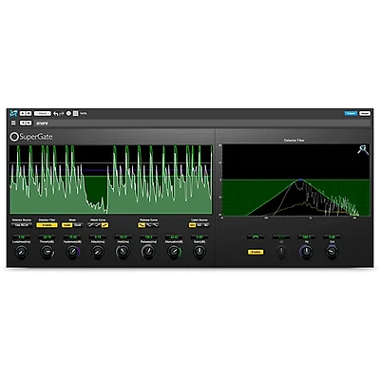This screenshot has width=380, height=380.
Task: Open the round info icon in toolbar
Action: coord(68,113)
